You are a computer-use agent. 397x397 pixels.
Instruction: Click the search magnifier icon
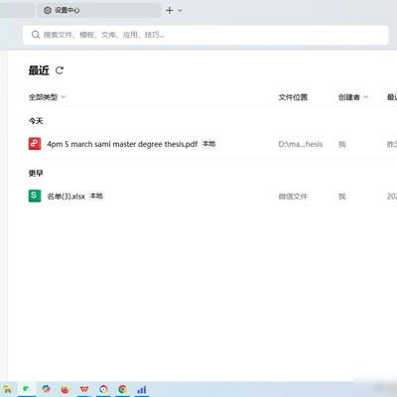pos(36,35)
